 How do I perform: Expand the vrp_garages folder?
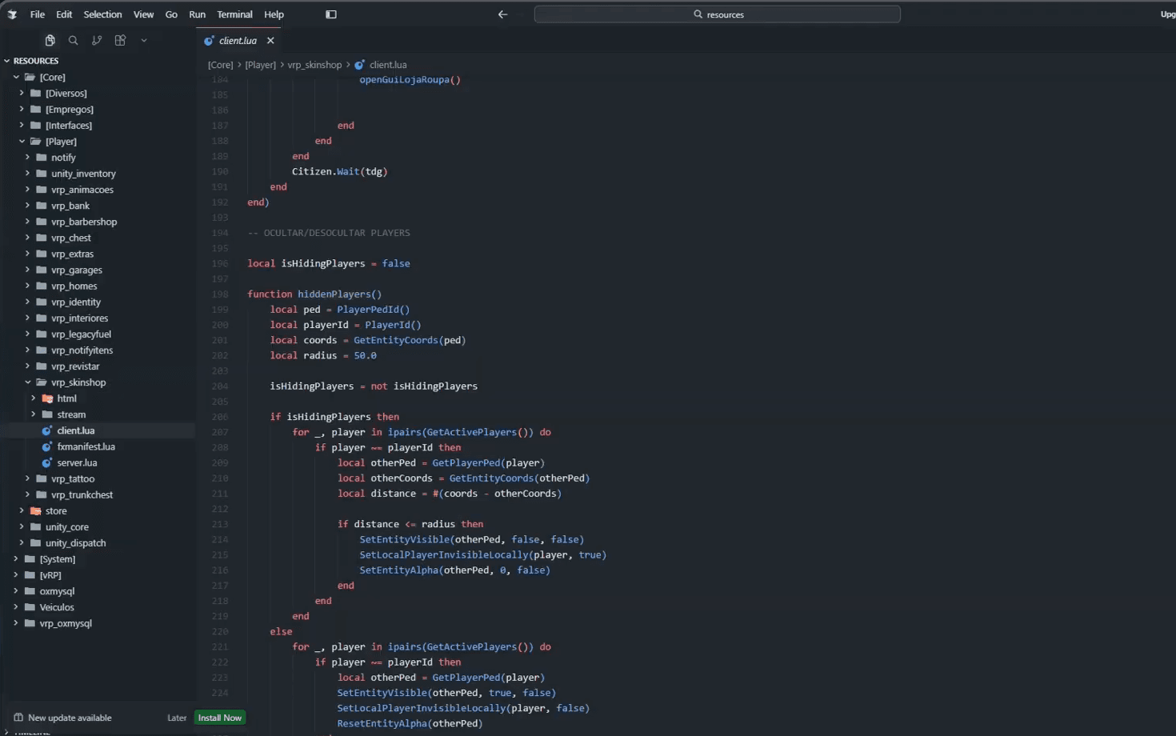coord(98,270)
